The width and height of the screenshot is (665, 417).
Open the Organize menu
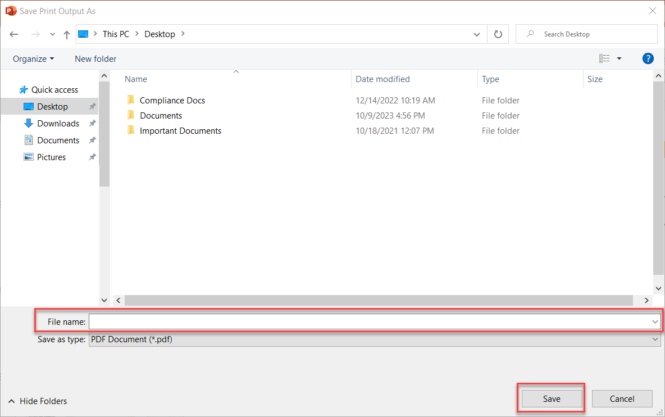tap(34, 59)
